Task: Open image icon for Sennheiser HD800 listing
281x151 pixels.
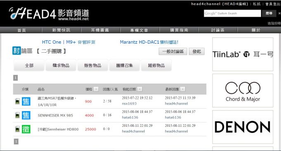Action: 17,129
